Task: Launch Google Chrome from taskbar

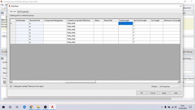Action: click(31, 107)
